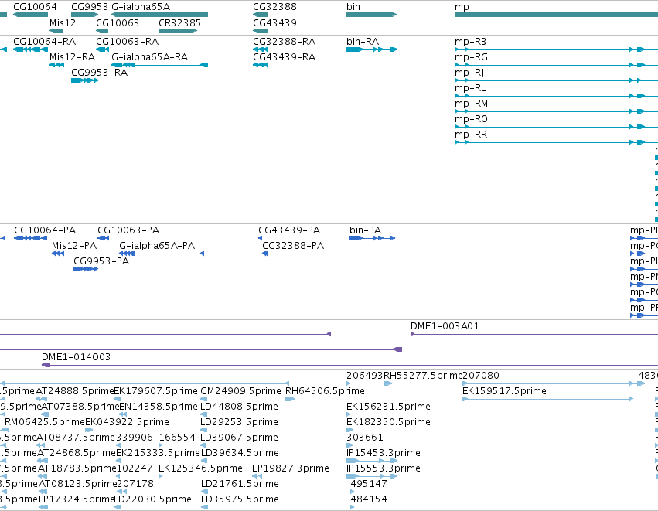Click the EK156231.5prime EST label
Image resolution: width=658 pixels, height=511 pixels.
[x=389, y=407]
